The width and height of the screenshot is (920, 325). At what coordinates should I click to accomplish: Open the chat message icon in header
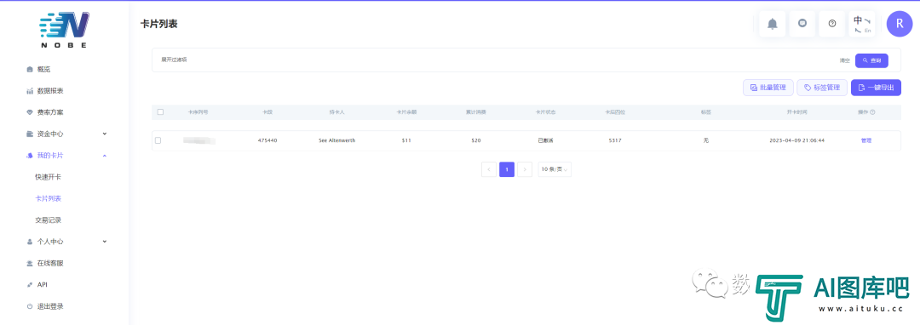point(802,24)
